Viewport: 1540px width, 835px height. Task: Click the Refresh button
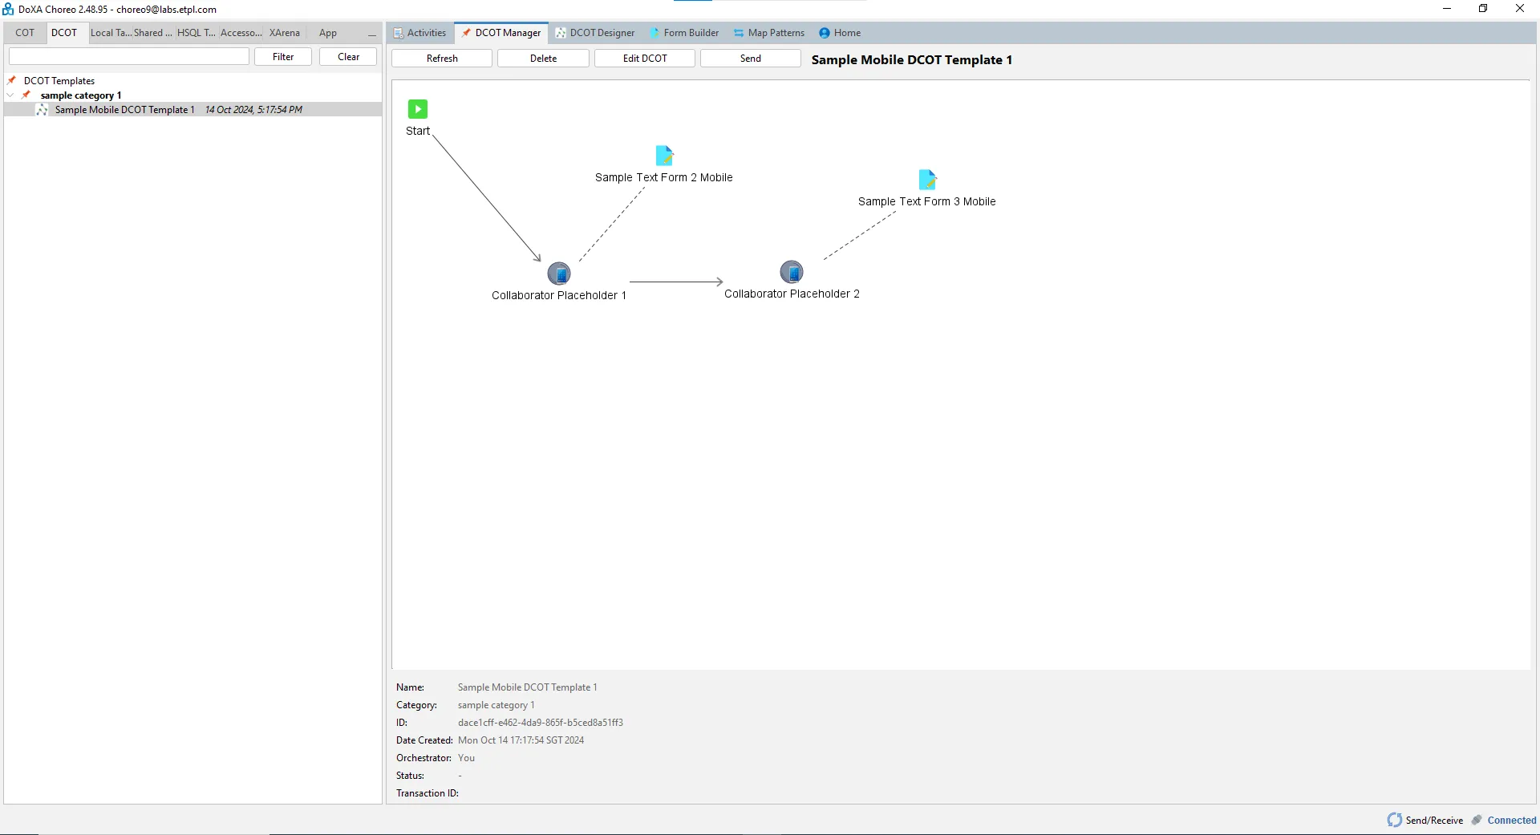[x=441, y=59]
